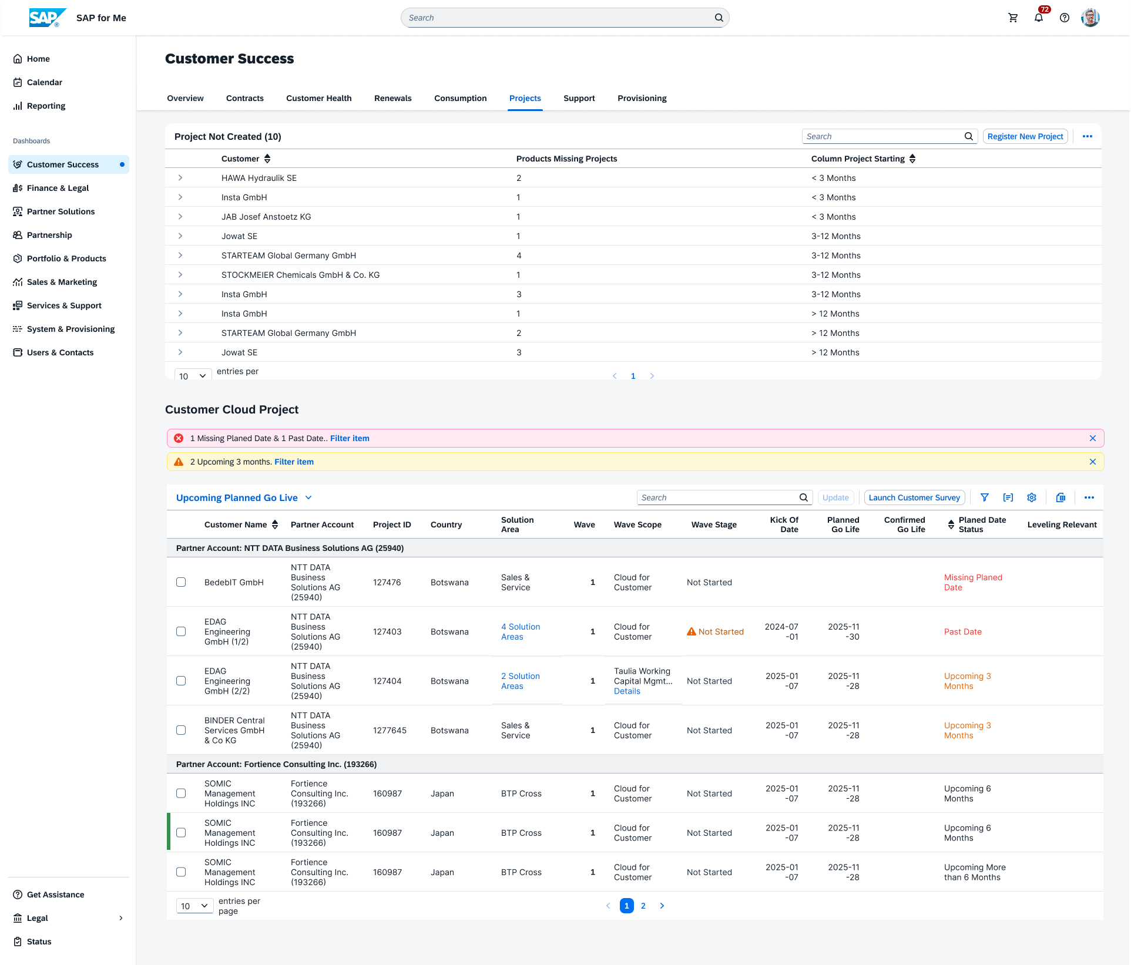Check the BedebIT GmbH row checkbox
Screen dimensions: 1131x965
pos(181,582)
